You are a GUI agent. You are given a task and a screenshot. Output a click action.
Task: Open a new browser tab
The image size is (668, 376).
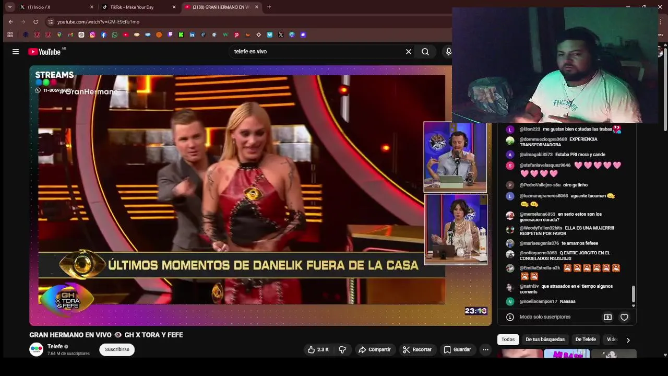[x=269, y=7]
